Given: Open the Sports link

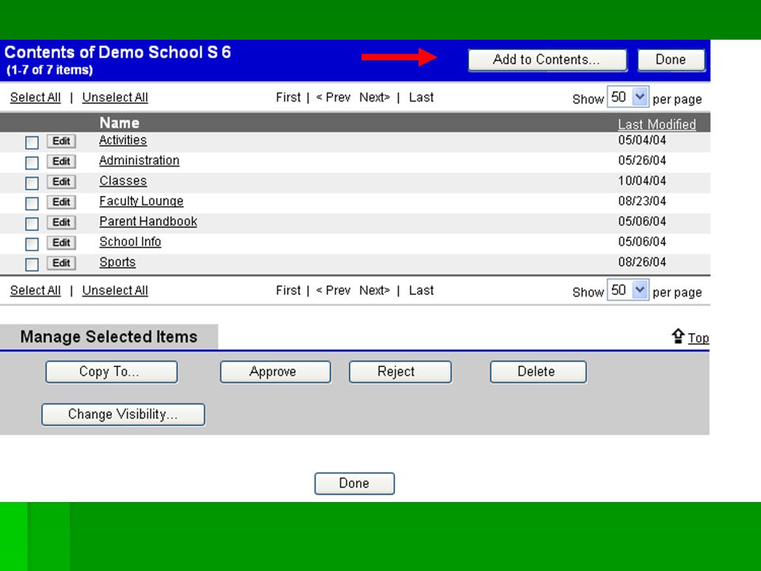Looking at the screenshot, I should (x=117, y=263).
